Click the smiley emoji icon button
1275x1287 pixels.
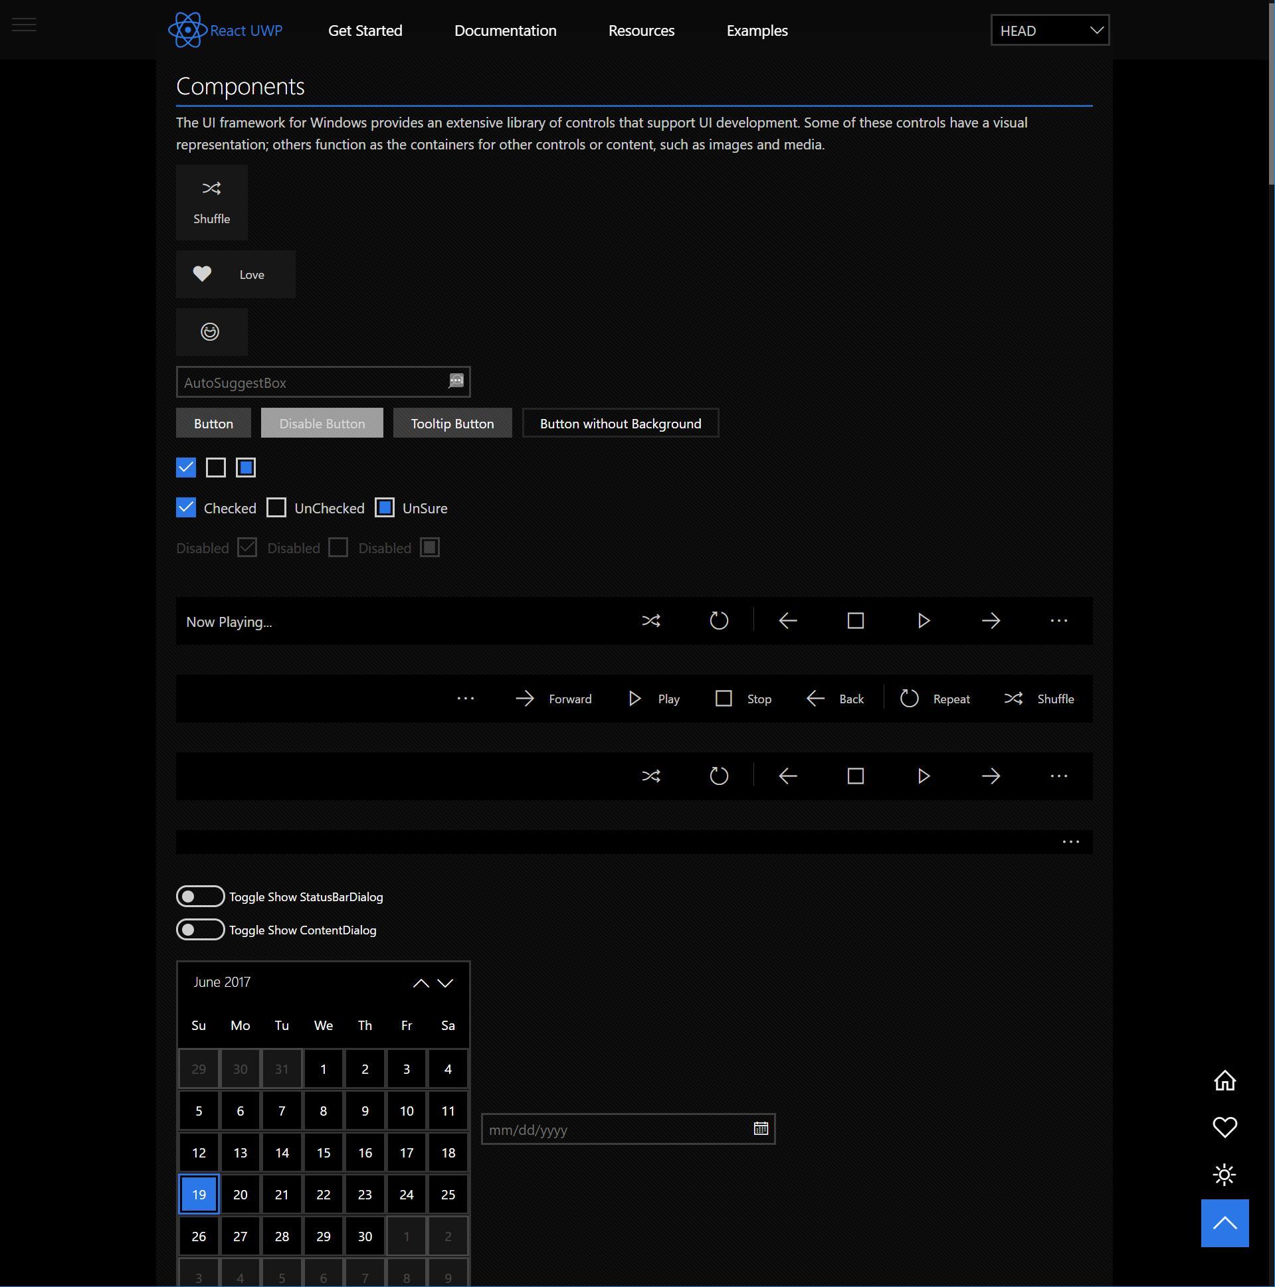point(211,332)
